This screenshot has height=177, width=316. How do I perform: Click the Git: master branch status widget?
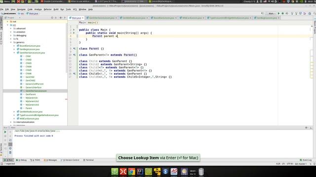click(301, 164)
